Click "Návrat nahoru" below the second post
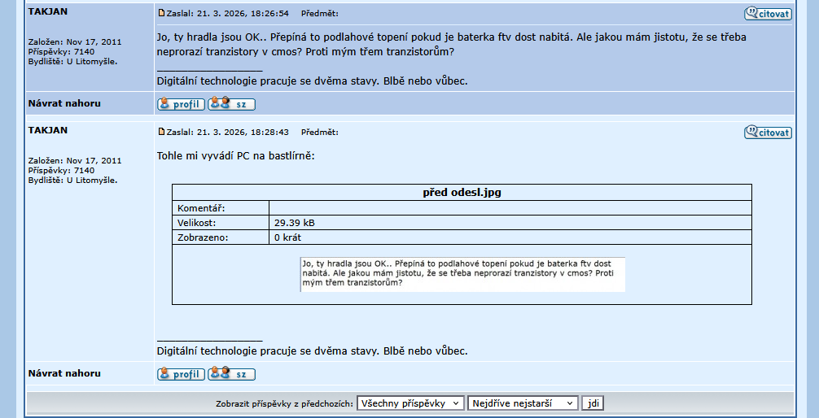This screenshot has height=418, width=819. point(64,373)
